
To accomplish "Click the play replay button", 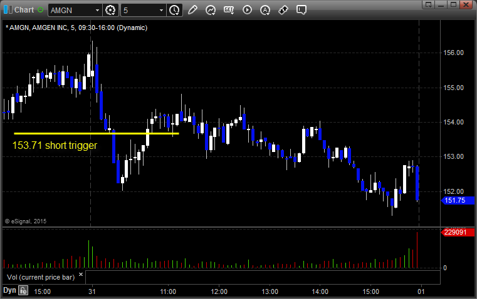I will click(247, 10).
